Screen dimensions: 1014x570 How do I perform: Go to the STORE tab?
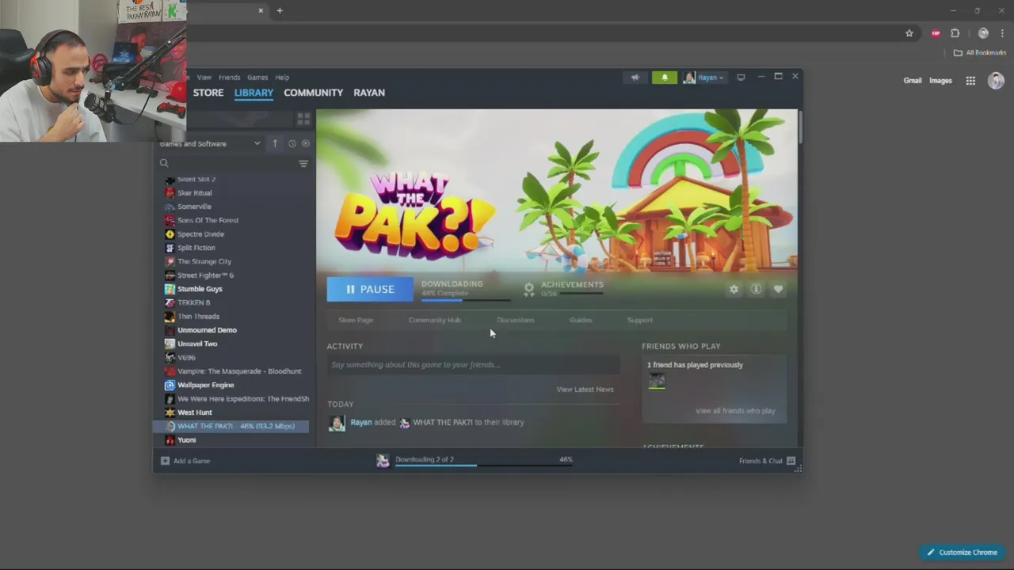point(208,93)
